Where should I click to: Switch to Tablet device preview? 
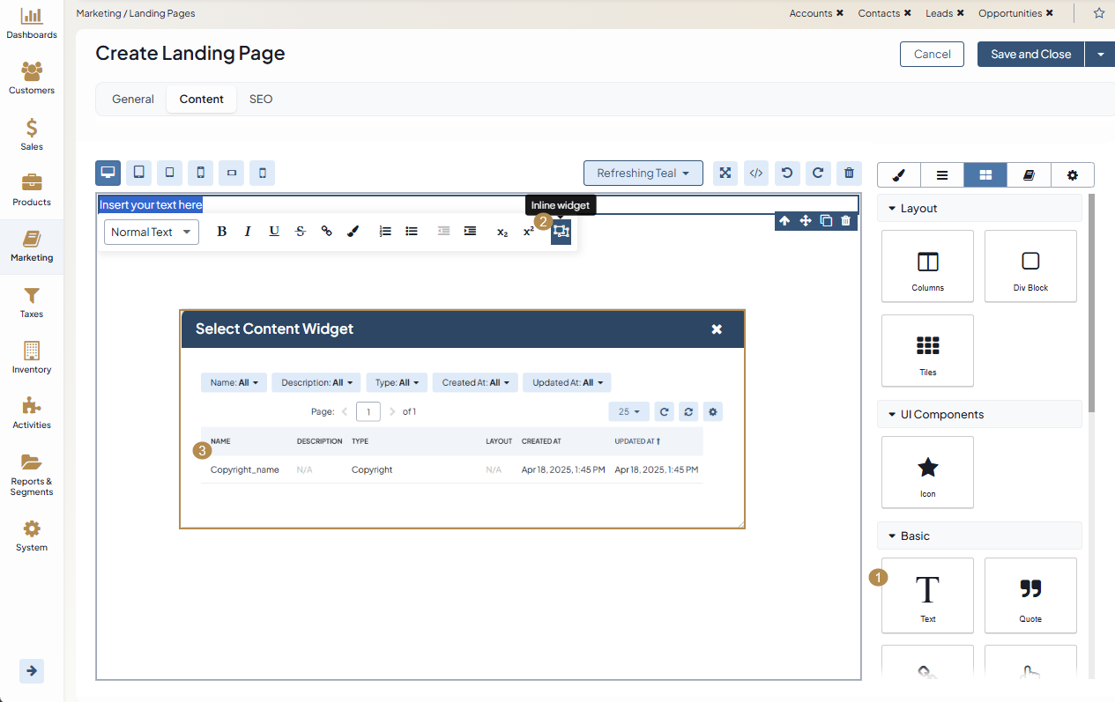(x=138, y=173)
